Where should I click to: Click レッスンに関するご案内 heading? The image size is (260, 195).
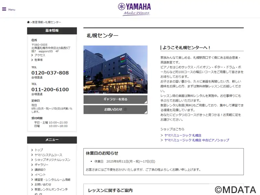(110, 190)
